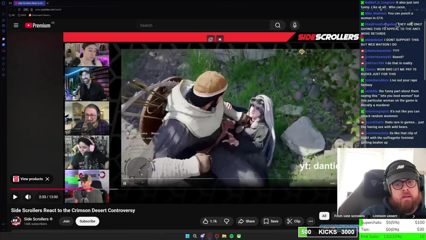Click the Share button
426x240 pixels.
coord(246,221)
